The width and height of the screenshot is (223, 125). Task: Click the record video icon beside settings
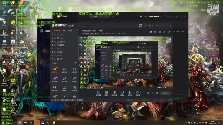coord(148,93)
